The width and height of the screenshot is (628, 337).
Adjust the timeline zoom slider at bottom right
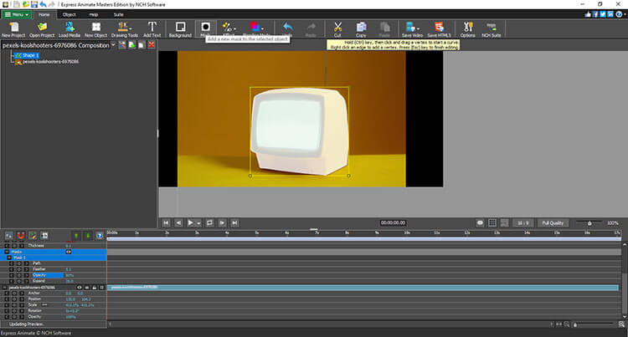click(595, 324)
